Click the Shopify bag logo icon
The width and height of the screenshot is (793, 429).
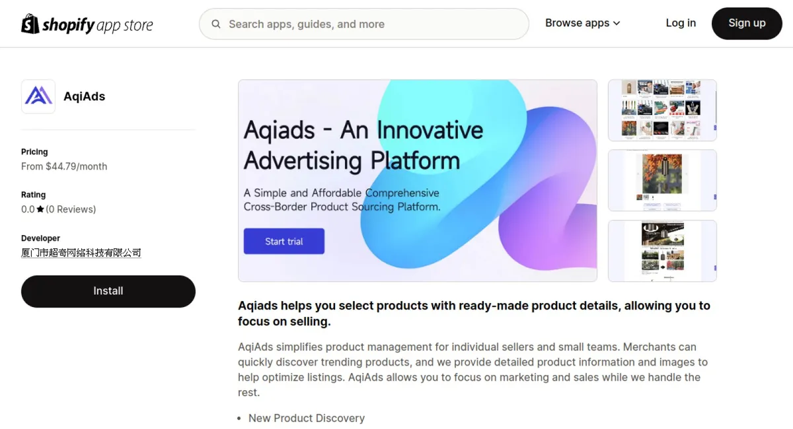click(x=30, y=24)
